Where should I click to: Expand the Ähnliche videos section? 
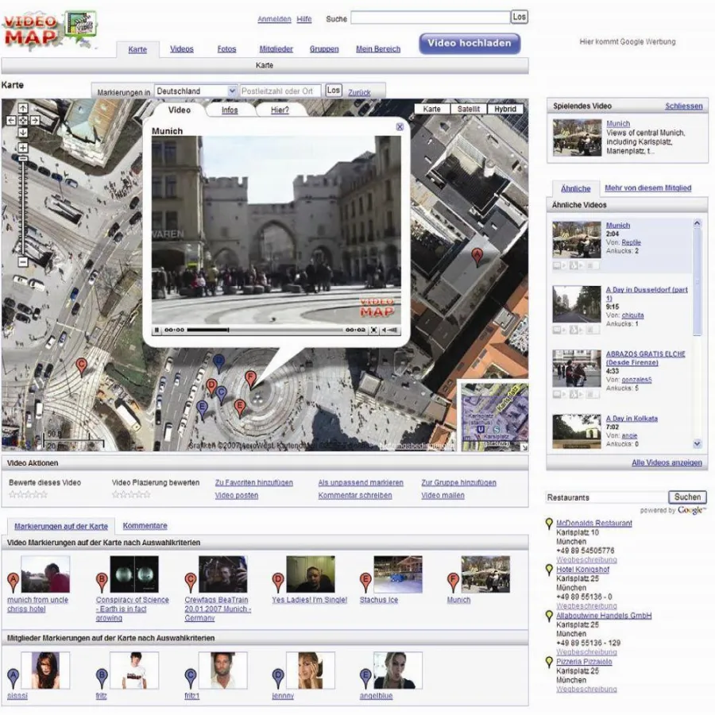point(574,188)
